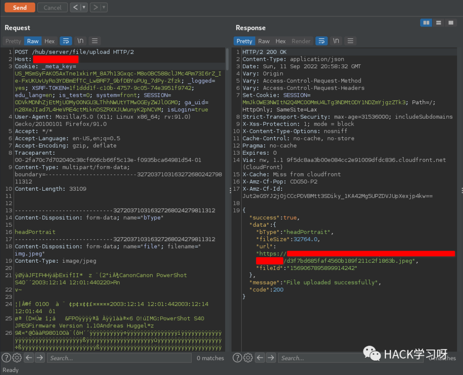Expand the history forward dropdown arrow
This screenshot has height=375, width=463.
104,7
